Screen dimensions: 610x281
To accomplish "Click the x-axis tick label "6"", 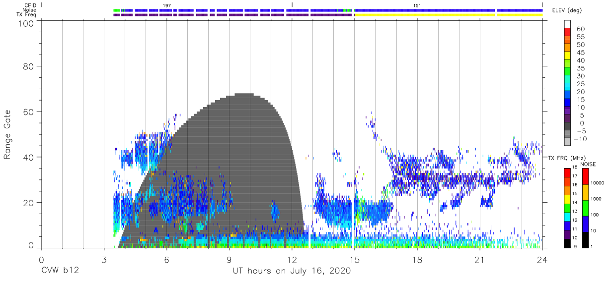I will click(x=167, y=260).
